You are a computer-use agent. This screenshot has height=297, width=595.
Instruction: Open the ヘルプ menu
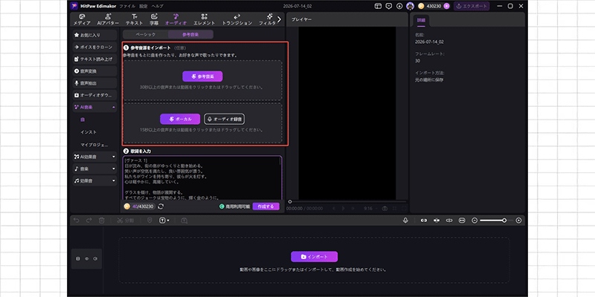pyautogui.click(x=157, y=6)
